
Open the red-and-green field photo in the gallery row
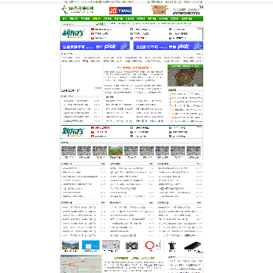115,151
